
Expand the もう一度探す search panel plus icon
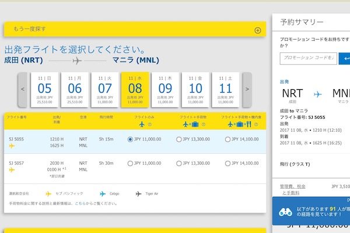pos(258,30)
